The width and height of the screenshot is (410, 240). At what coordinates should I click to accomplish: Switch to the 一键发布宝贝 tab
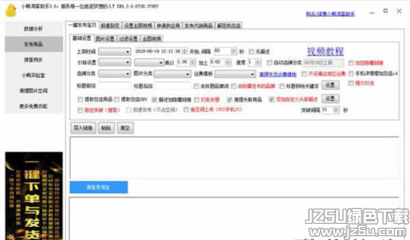[82, 25]
